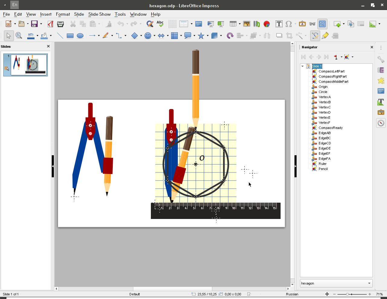This screenshot has height=299, width=387.
Task: Toggle Glue Points tool
Action: click(325, 36)
